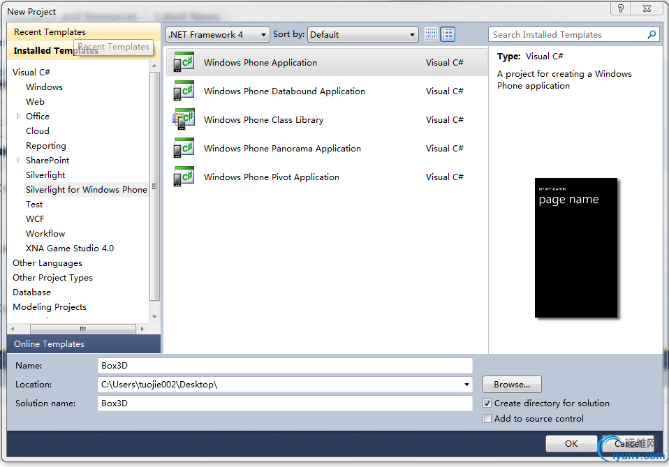Image resolution: width=669 pixels, height=467 pixels.
Task: Click the Cancel button
Action: click(x=629, y=443)
